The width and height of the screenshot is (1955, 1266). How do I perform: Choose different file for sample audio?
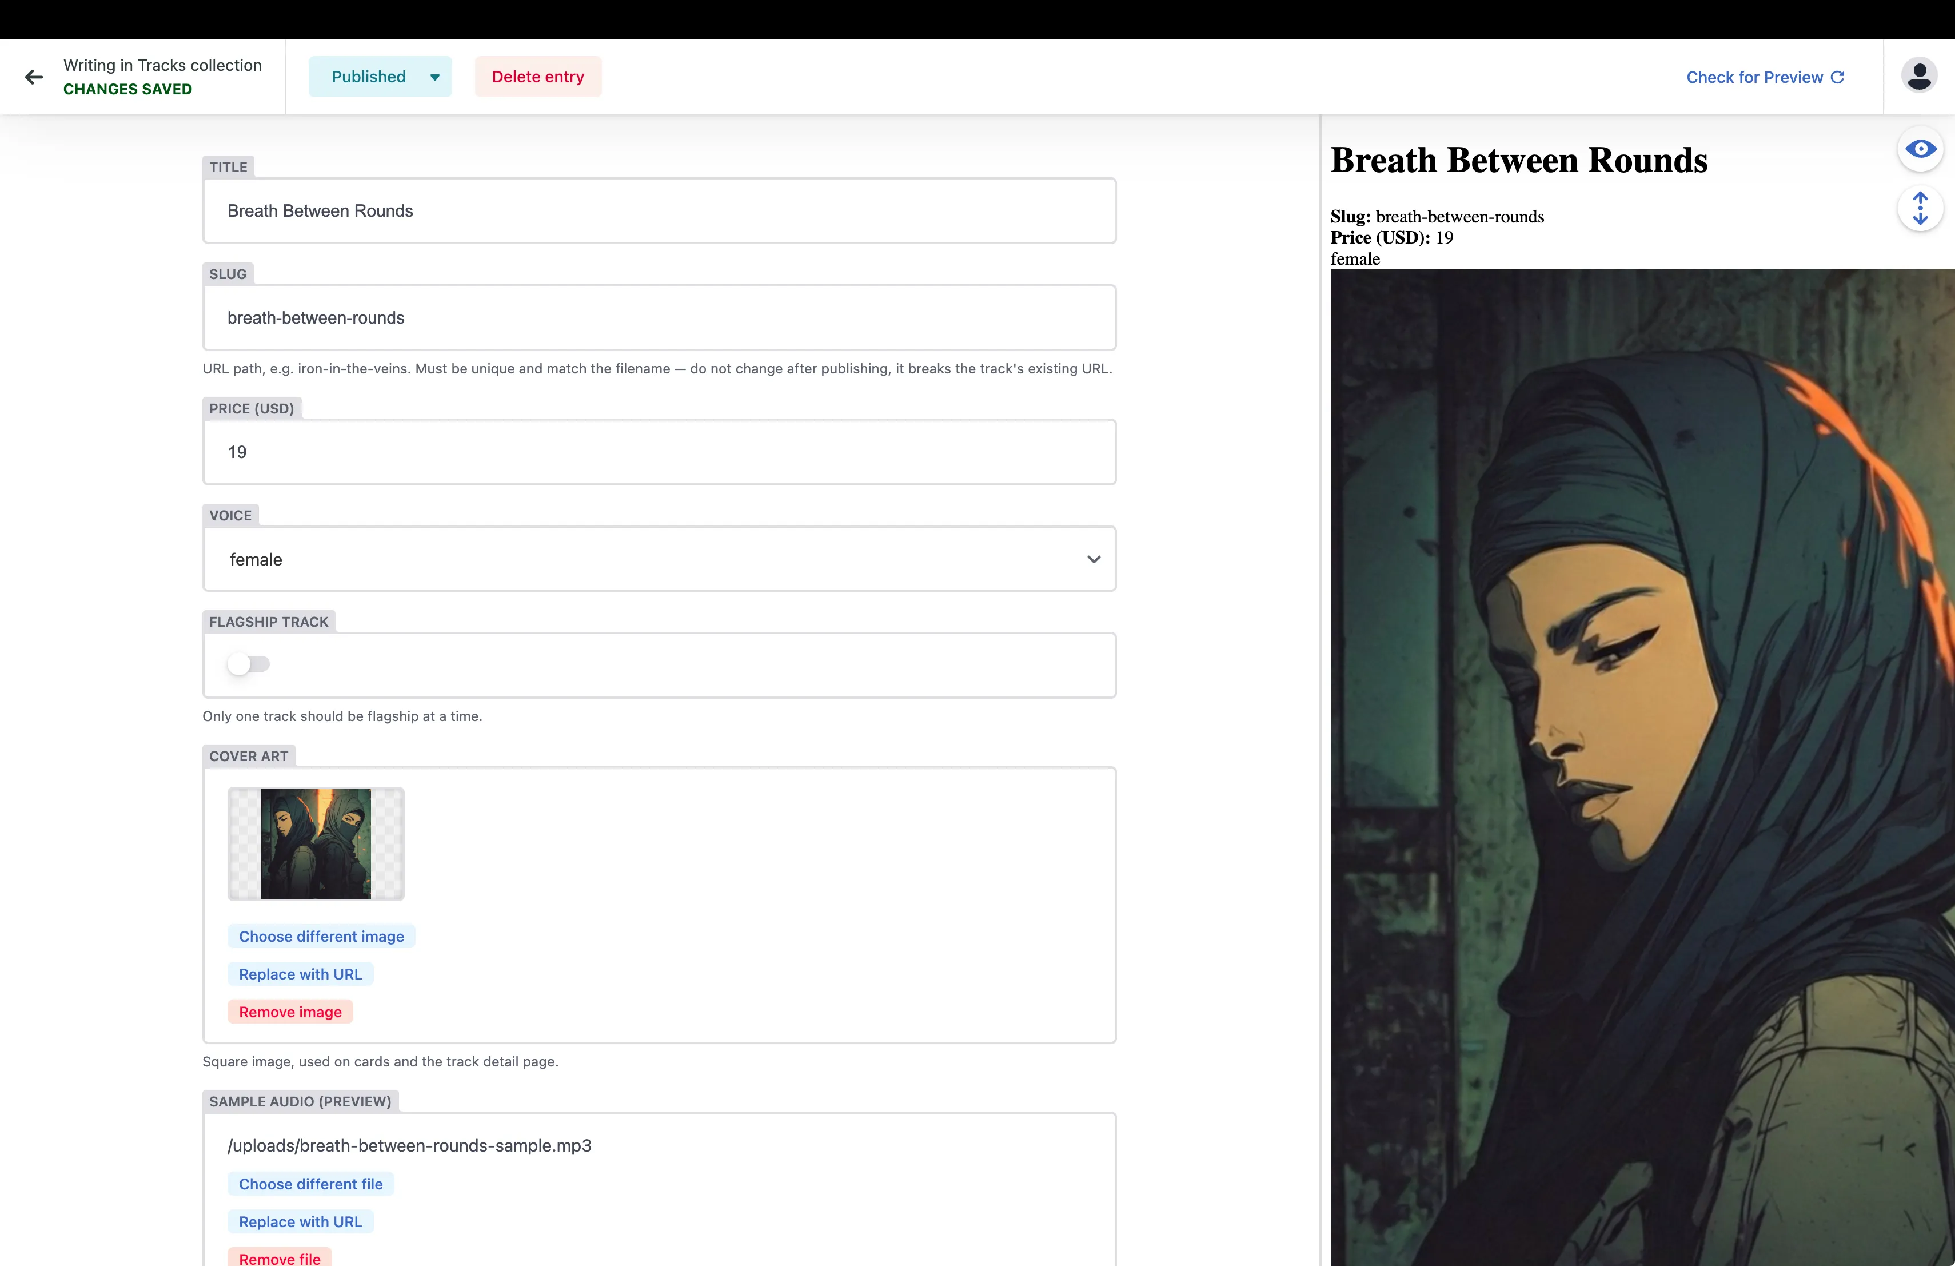pyautogui.click(x=310, y=1184)
